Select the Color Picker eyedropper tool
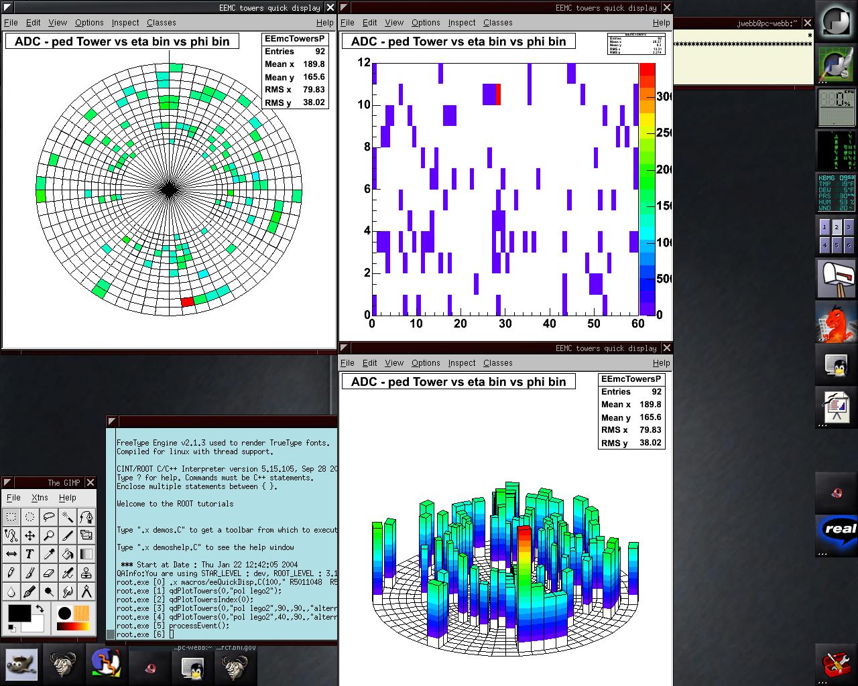The height and width of the screenshot is (686, 858). tap(49, 555)
